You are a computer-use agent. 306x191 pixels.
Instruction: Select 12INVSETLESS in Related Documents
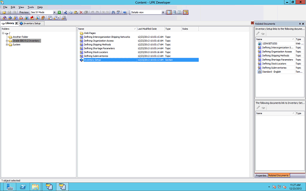point(271,43)
